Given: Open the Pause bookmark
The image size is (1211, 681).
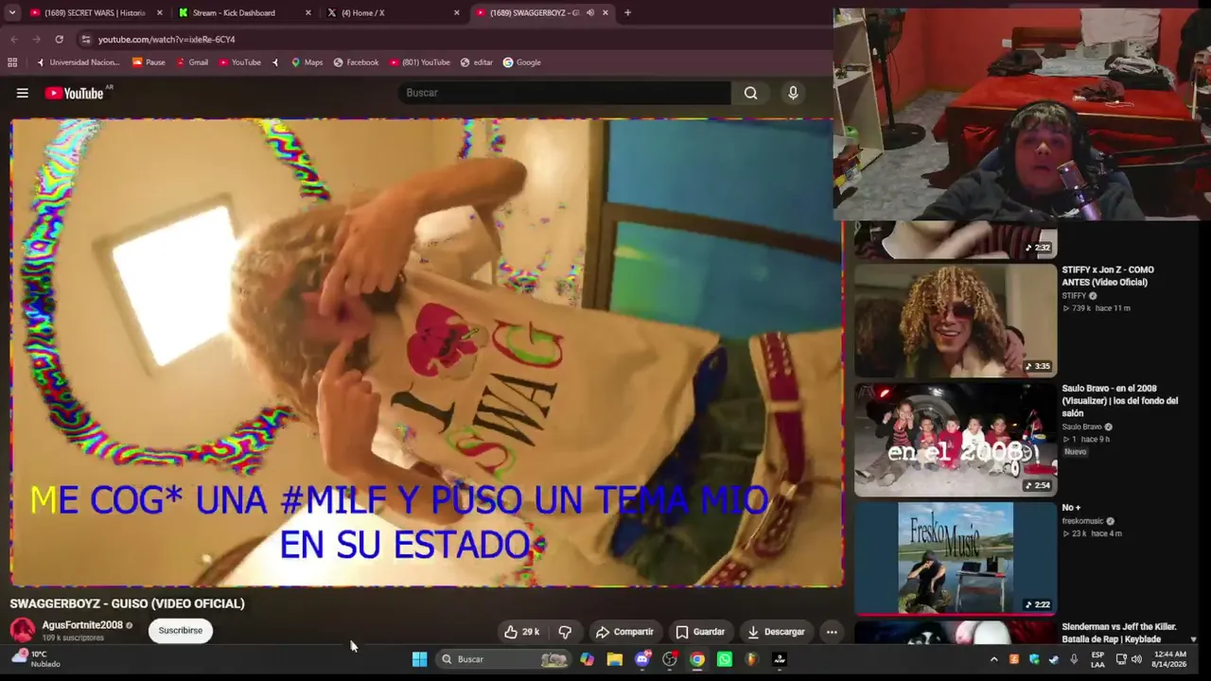Looking at the screenshot, I should point(149,62).
